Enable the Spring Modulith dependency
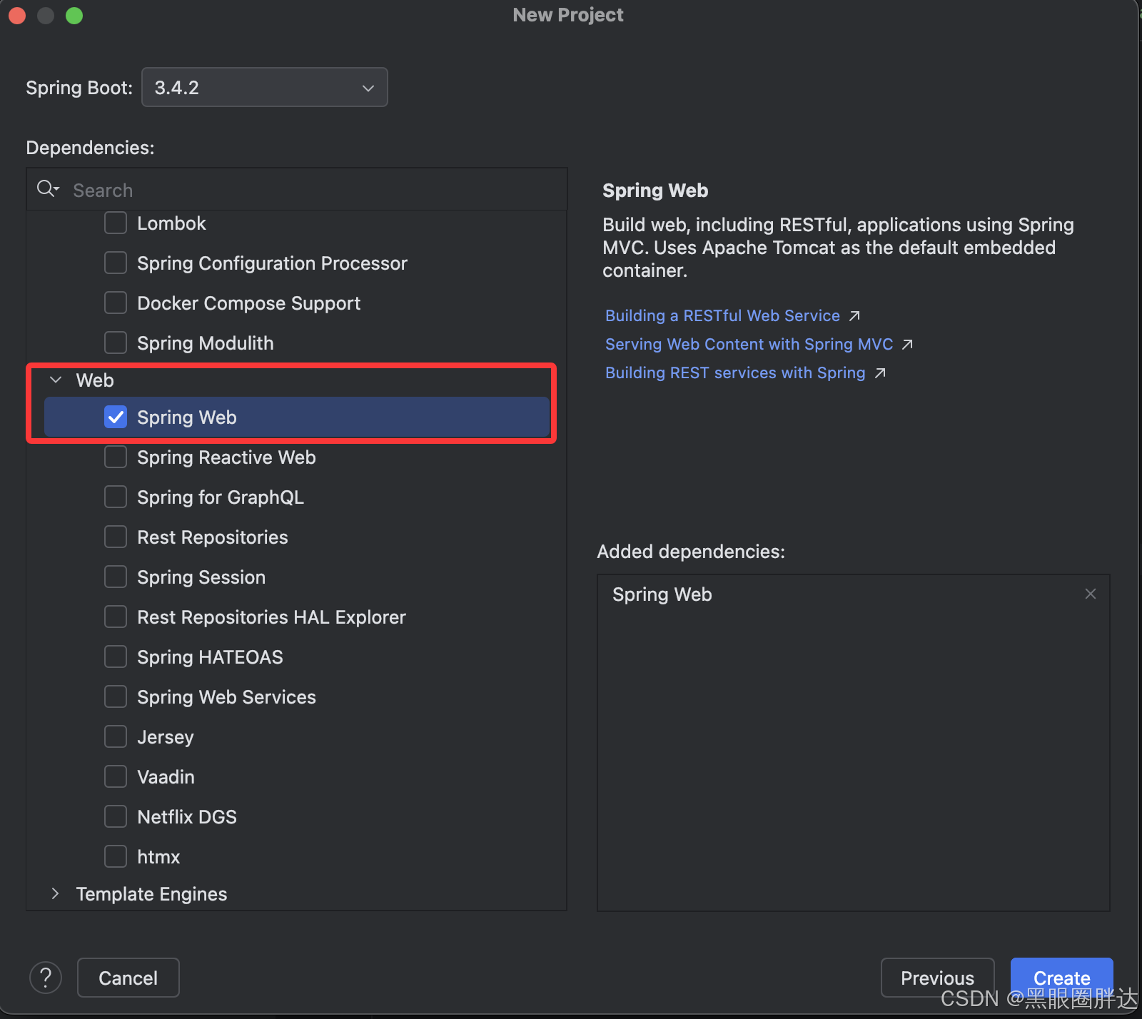Screen dimensions: 1142x1019 116,343
